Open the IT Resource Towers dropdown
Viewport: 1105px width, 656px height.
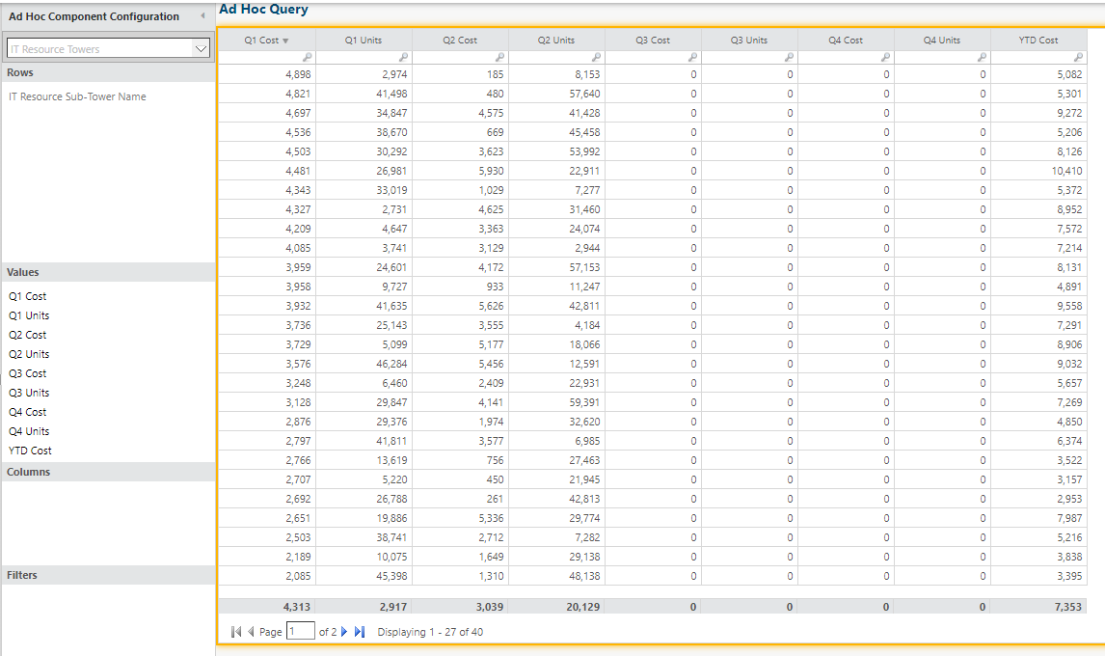click(201, 48)
